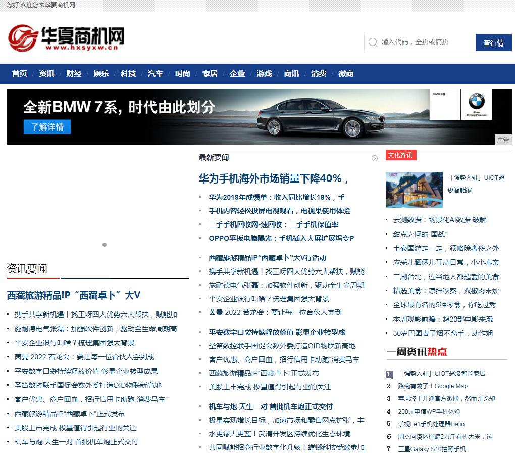
Task: Open hot item 1 UIOT超级智能家居
Action: tap(441, 374)
